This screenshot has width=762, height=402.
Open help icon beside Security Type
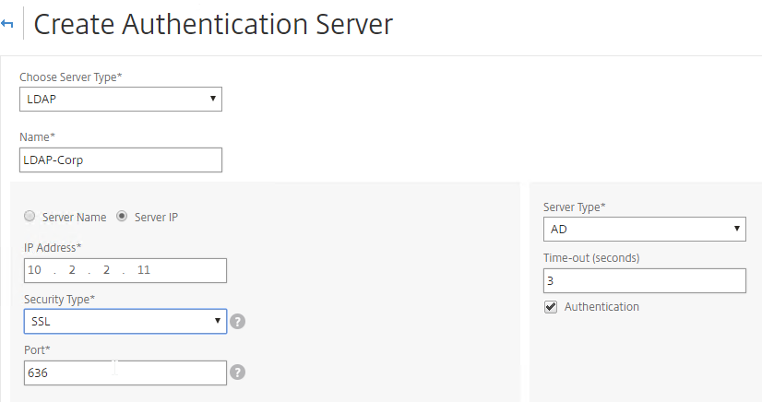(x=237, y=322)
